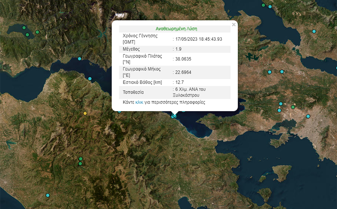This screenshot has height=209, width=337.
Task: Close the earthquake info popup
Action: click(x=233, y=24)
